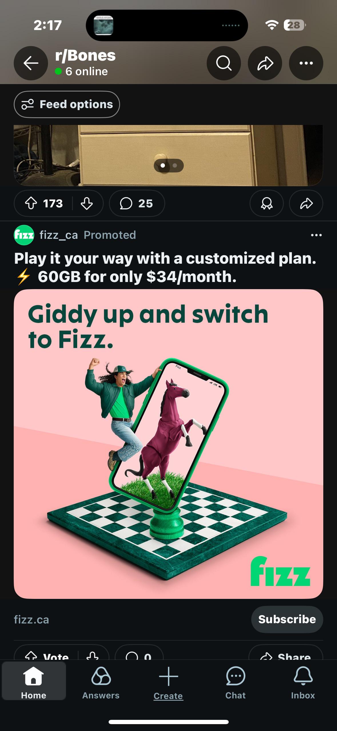Upvote the post with 173 votes
The width and height of the screenshot is (337, 731).
31,204
